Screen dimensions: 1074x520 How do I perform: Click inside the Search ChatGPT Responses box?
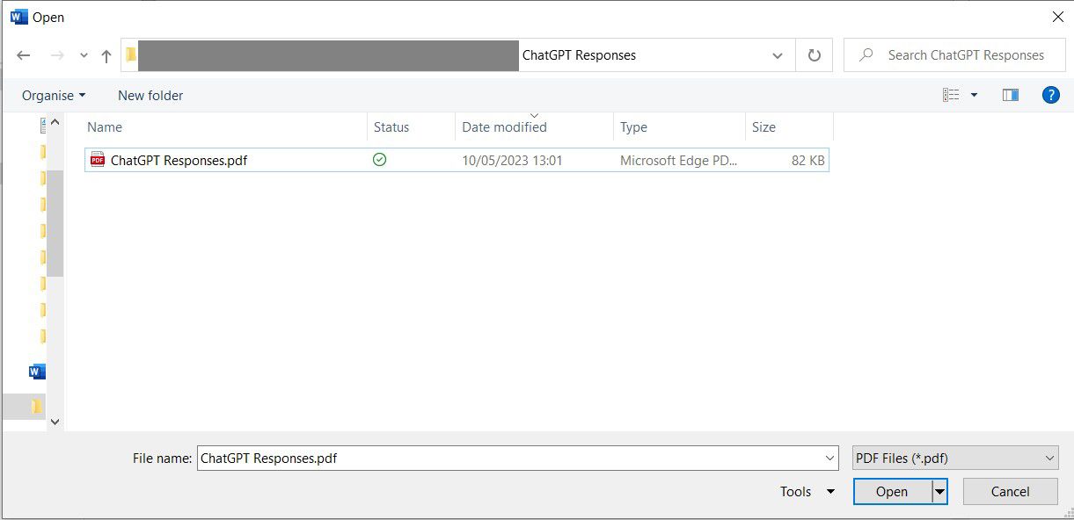(x=954, y=54)
